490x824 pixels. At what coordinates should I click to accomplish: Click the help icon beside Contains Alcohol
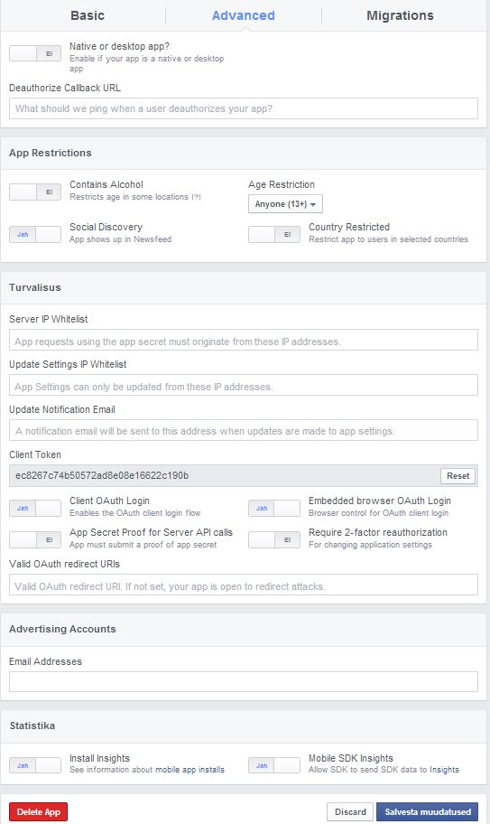click(196, 197)
